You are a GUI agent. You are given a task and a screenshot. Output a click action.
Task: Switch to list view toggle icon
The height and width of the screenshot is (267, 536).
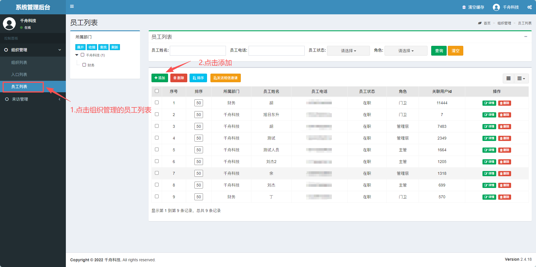click(x=508, y=78)
